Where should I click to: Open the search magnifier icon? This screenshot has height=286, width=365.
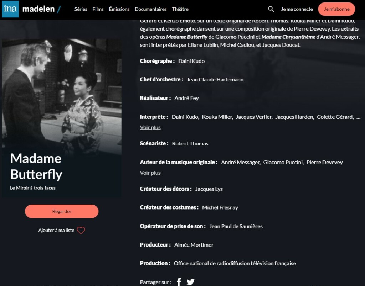271,9
